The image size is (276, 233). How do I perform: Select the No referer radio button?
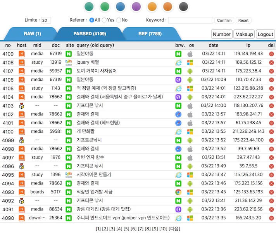tap(119, 20)
